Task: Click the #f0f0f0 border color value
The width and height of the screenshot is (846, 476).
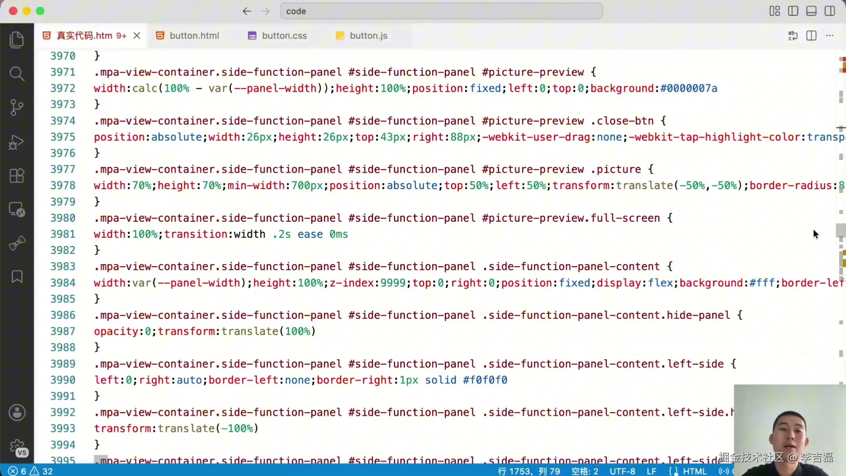Action: coord(485,380)
